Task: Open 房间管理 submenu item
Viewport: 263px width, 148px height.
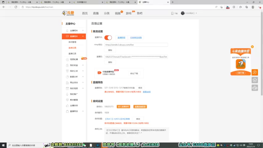Action: click(x=72, y=42)
